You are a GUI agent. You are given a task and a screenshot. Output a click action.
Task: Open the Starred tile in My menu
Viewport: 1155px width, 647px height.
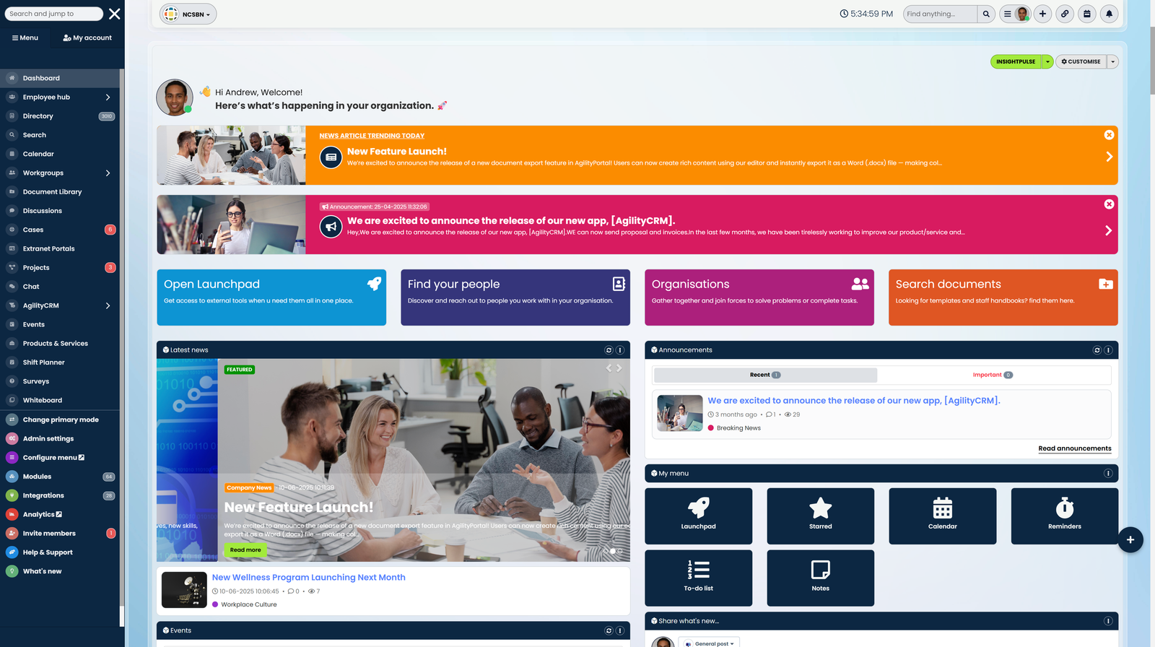coord(820,516)
